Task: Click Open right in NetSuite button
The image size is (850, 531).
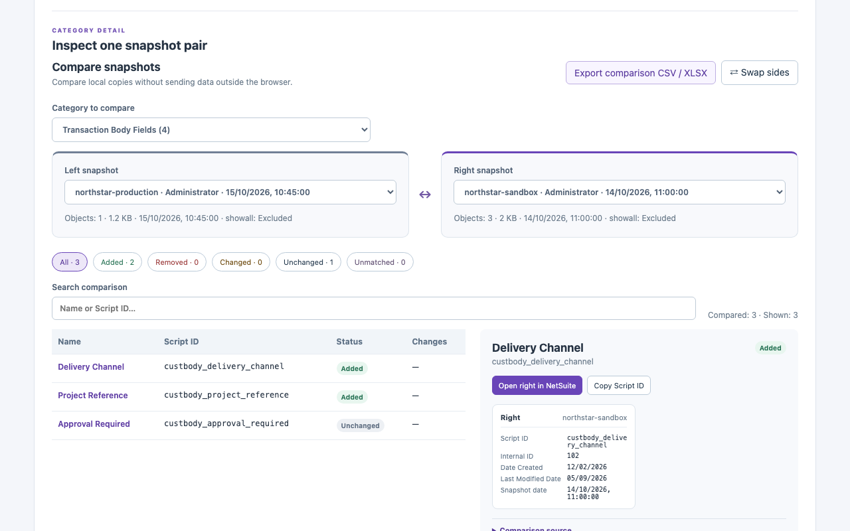Action: (537, 386)
